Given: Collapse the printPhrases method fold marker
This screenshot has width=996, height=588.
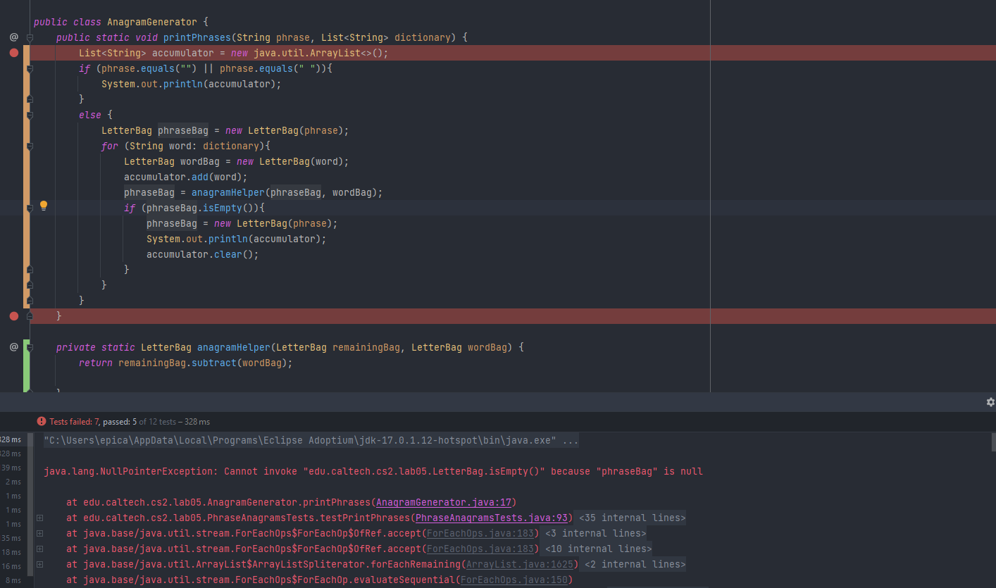Looking at the screenshot, I should pyautogui.click(x=30, y=37).
